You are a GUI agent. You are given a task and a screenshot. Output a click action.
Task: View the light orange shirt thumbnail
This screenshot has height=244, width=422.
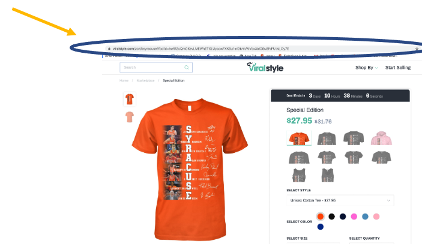[130, 117]
